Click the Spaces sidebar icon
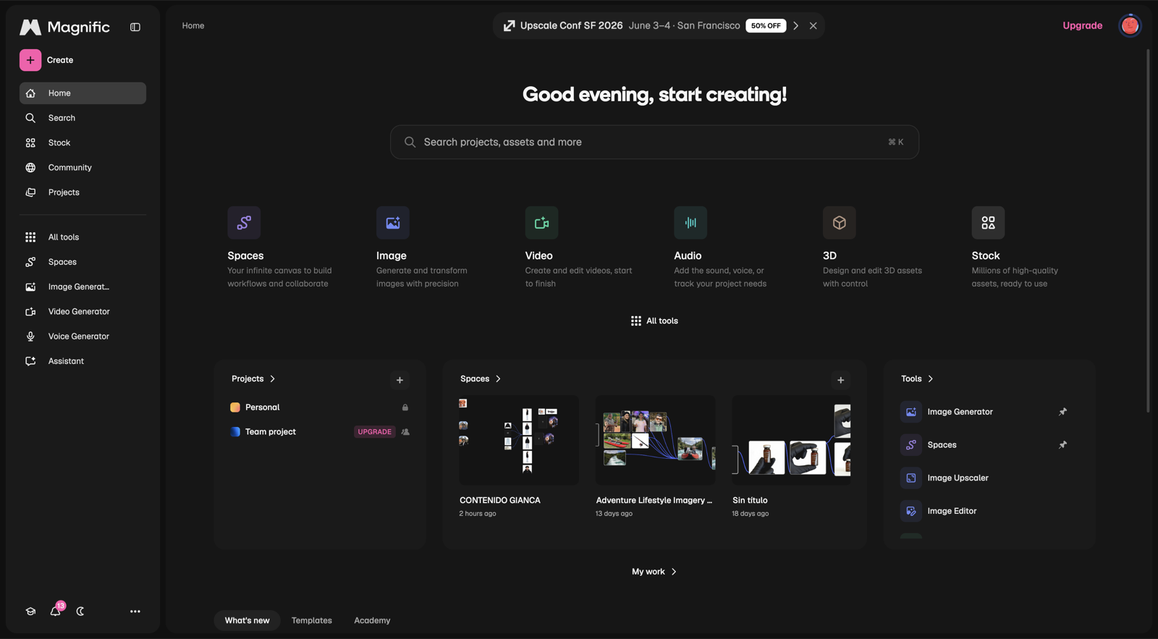This screenshot has height=639, width=1158. 30,262
